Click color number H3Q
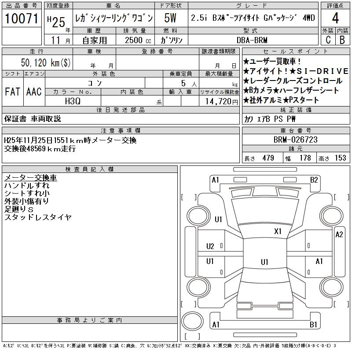Viewport: 352px width, 352px height. 73,101
